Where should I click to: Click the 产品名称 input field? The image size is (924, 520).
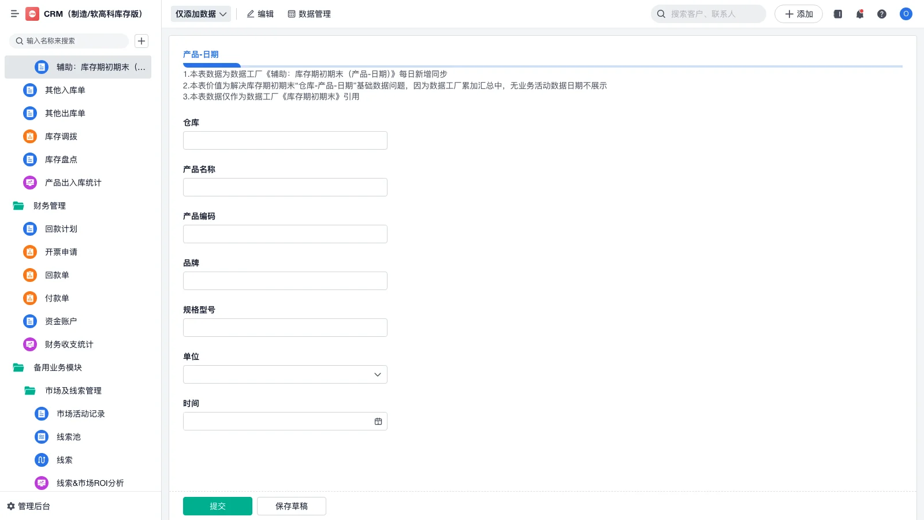(x=285, y=187)
